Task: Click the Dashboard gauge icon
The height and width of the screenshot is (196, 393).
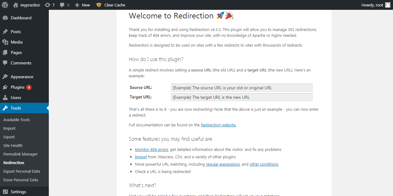Action: pos(5,18)
